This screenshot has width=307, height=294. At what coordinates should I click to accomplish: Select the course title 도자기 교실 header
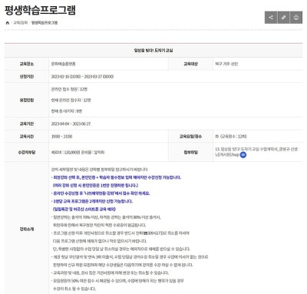point(153,51)
